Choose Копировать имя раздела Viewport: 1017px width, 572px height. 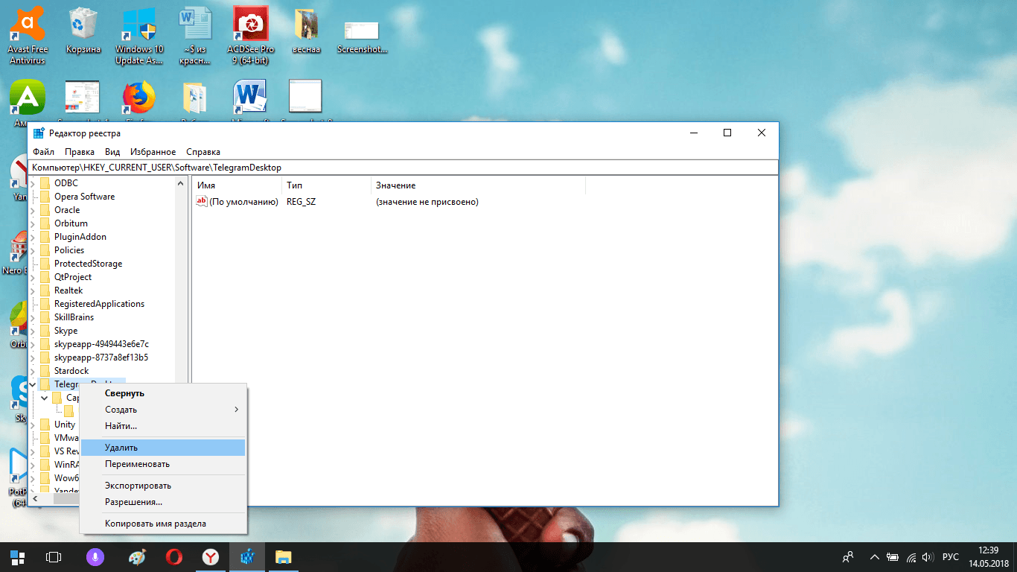[163, 524]
